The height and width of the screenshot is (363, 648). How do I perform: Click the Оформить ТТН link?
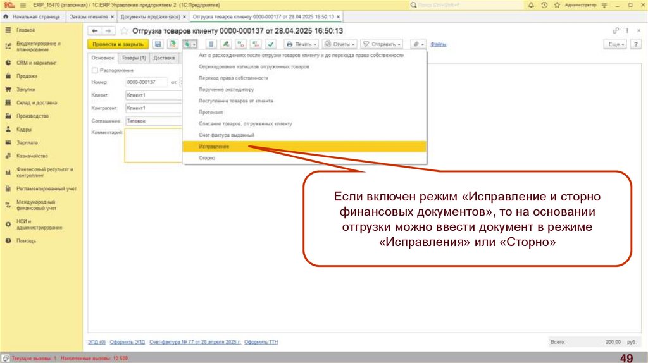[x=261, y=342]
